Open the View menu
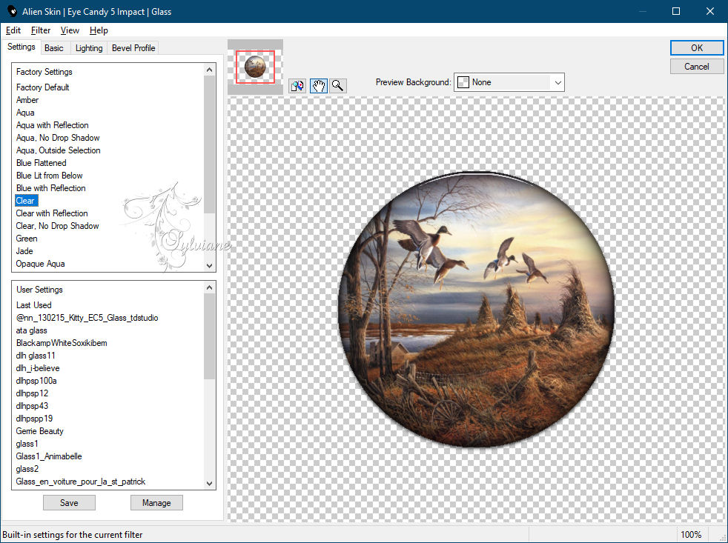Image resolution: width=728 pixels, height=543 pixels. coord(70,30)
